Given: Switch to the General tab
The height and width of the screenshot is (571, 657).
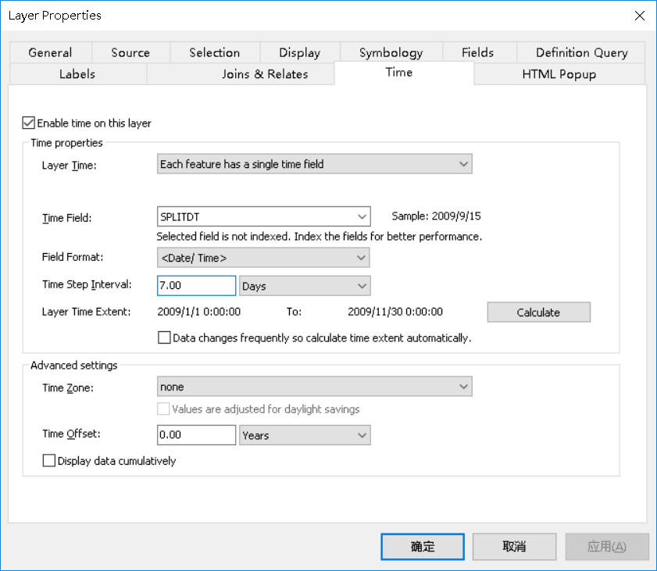Looking at the screenshot, I should (50, 52).
